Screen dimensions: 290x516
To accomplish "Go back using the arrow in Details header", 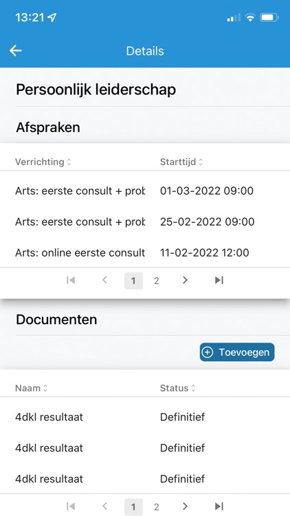I will 15,51.
